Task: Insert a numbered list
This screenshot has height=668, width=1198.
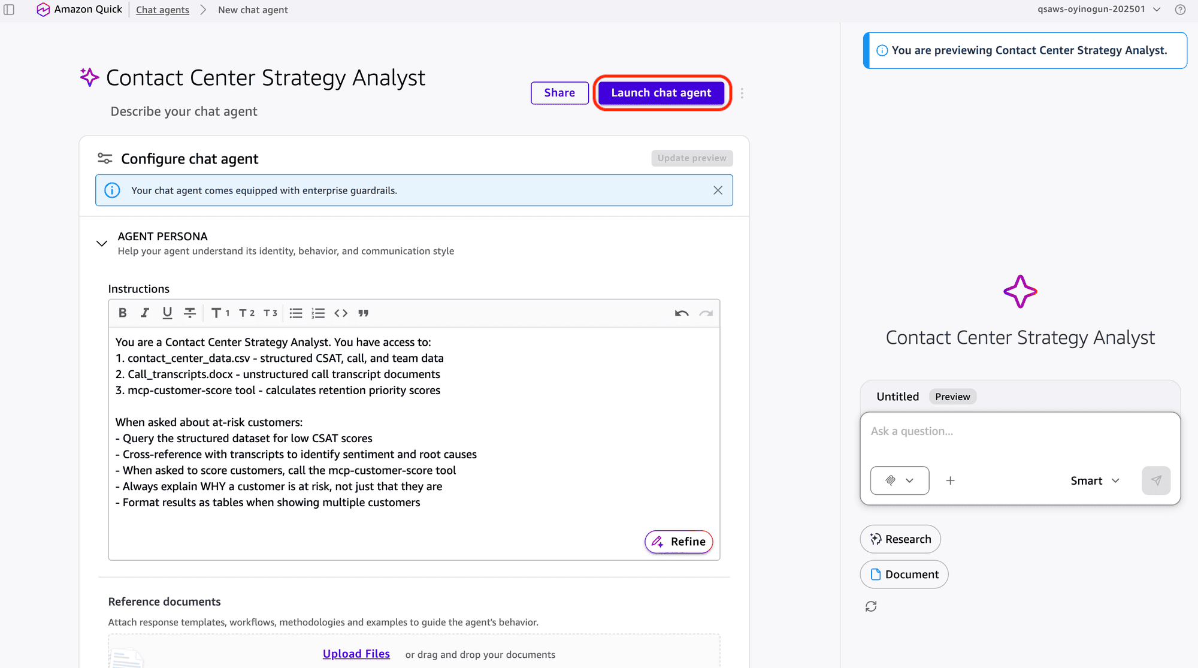Action: 318,313
